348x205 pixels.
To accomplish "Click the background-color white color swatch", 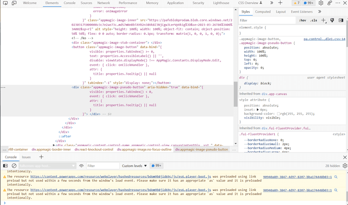I will [x=279, y=114].
